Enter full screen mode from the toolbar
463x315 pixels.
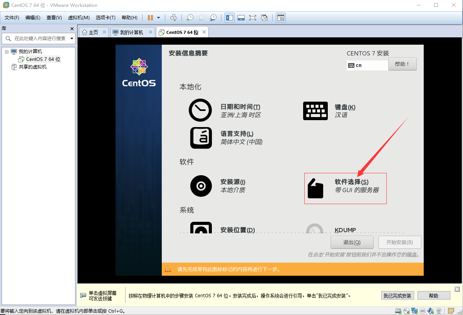pos(253,18)
